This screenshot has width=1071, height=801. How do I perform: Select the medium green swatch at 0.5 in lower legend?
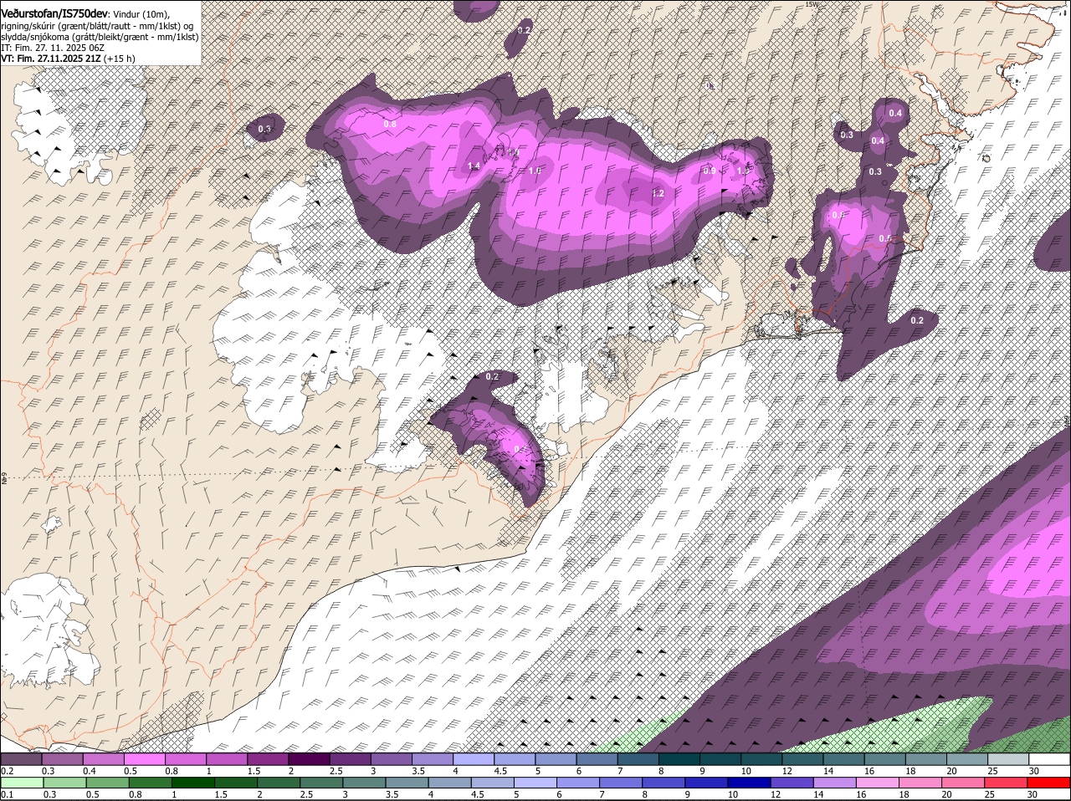point(107,783)
